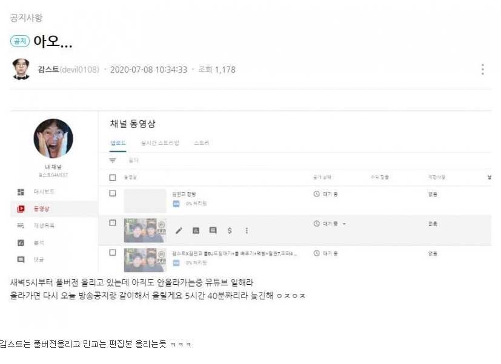The width and height of the screenshot is (501, 364).
Task: Open the post's vertical three-dot menu
Action: 482,69
